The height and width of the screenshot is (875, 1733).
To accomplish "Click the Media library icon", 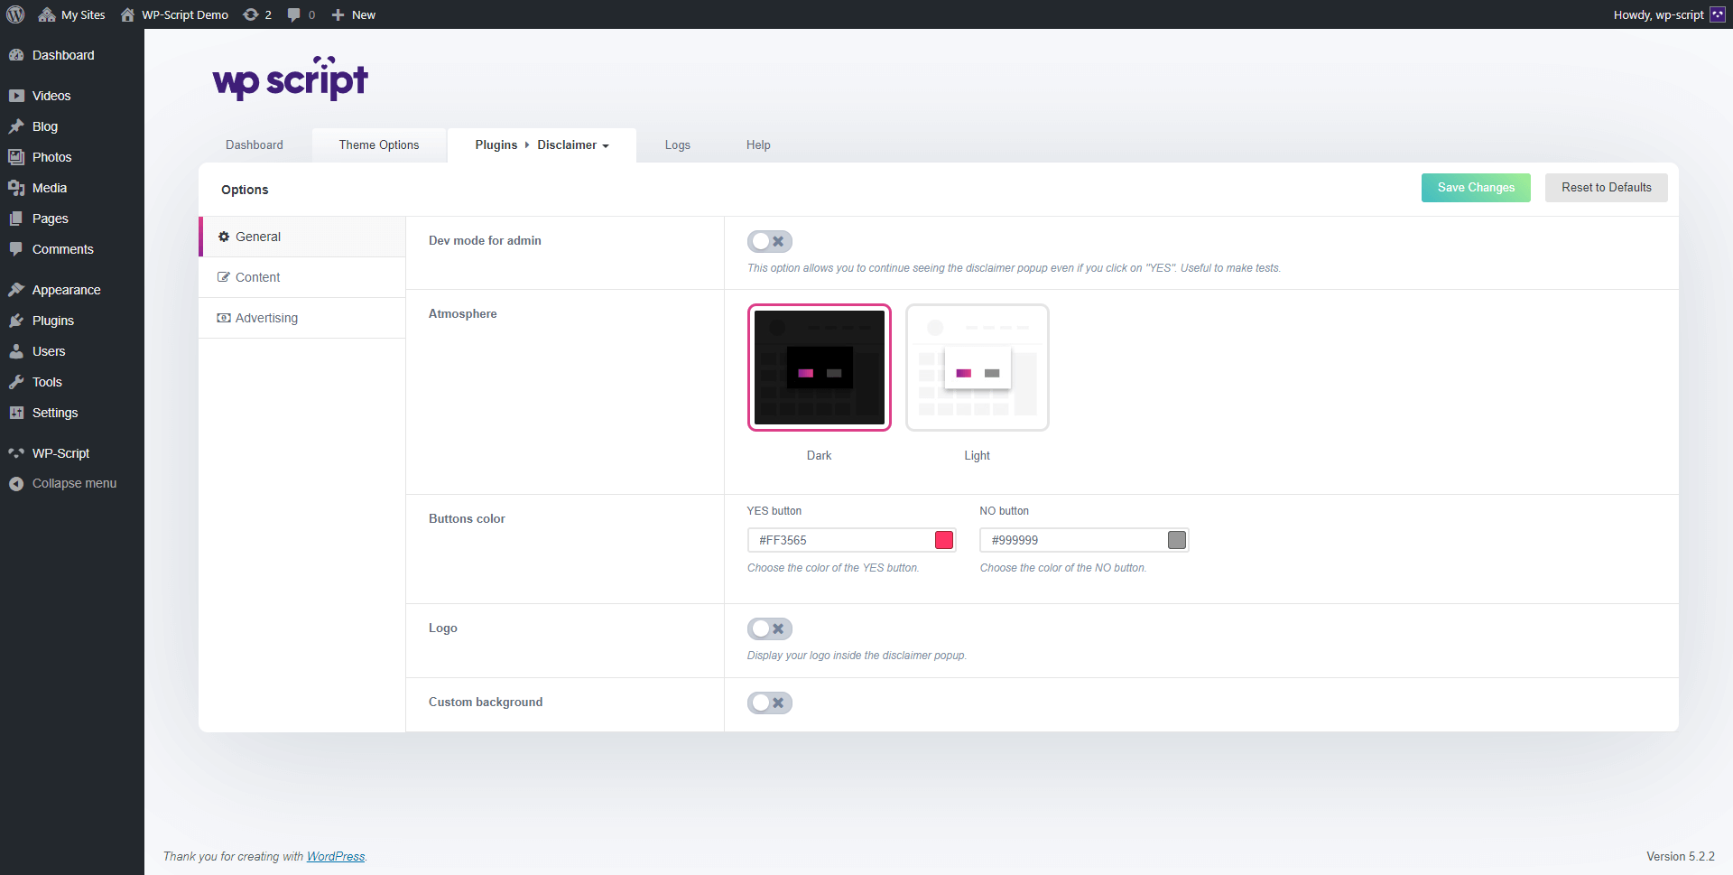I will point(16,188).
